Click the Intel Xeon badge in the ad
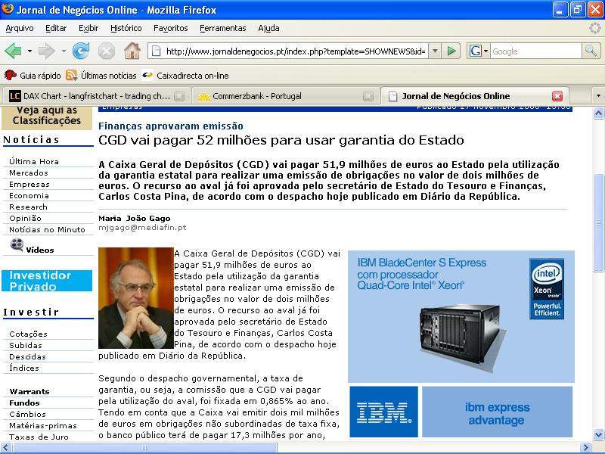 point(547,289)
